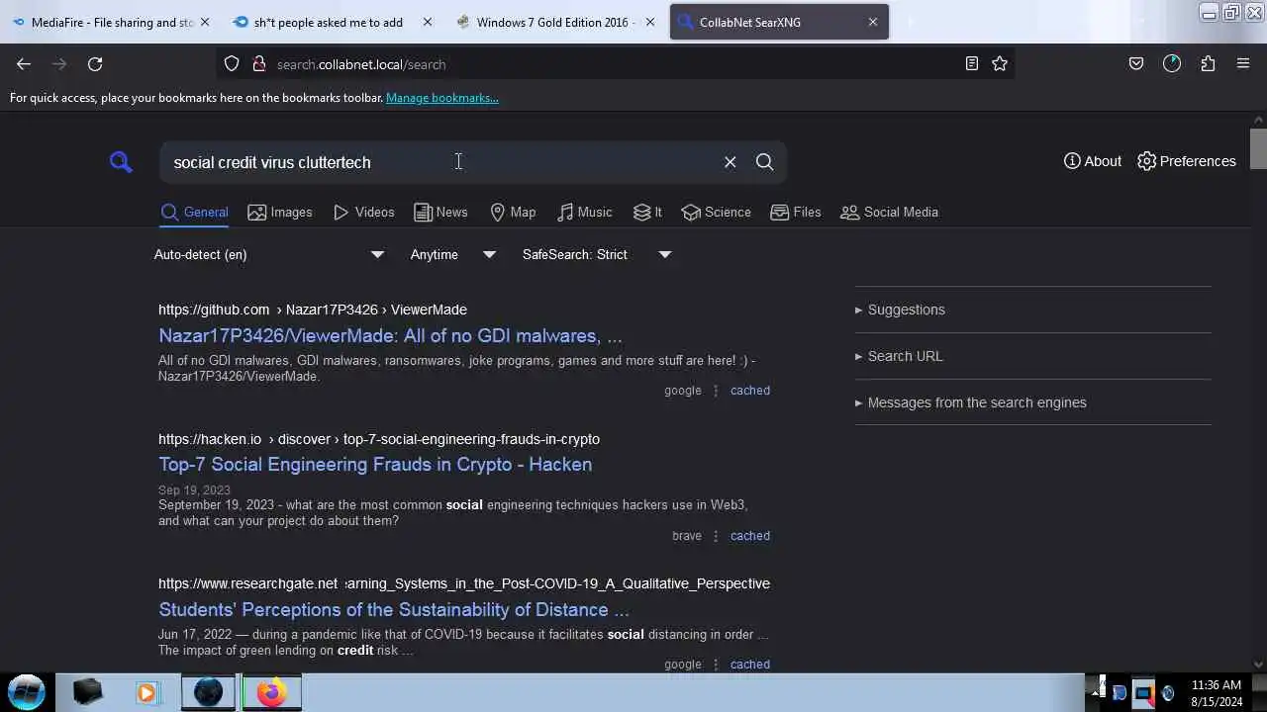Open the Anytime time range dropdown
The height and width of the screenshot is (712, 1267).
tap(452, 254)
